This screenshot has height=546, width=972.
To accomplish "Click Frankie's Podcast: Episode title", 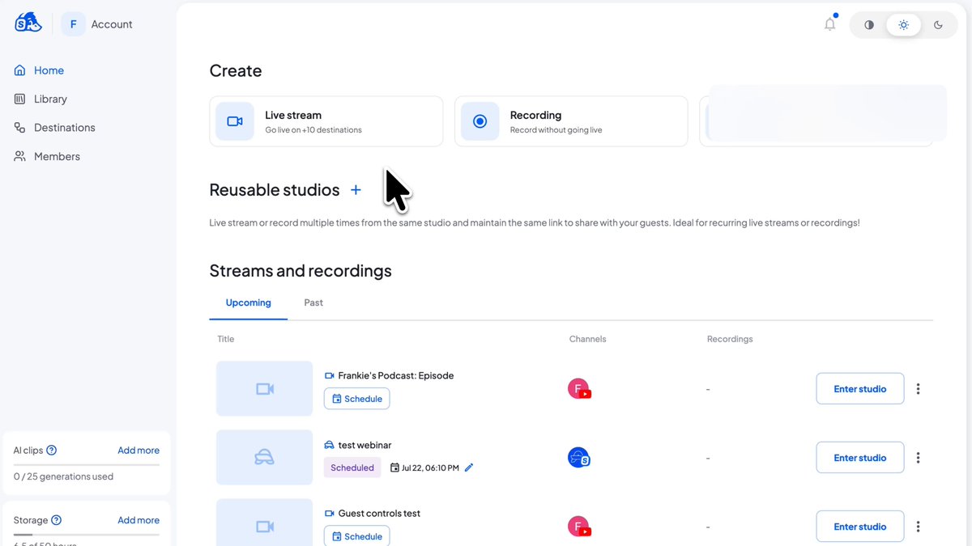I will pos(396,375).
